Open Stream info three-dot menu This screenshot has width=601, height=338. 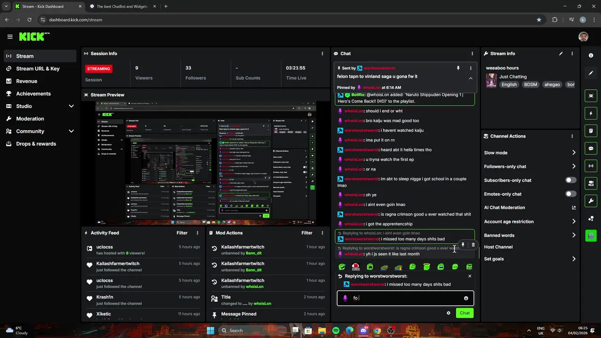[572, 54]
